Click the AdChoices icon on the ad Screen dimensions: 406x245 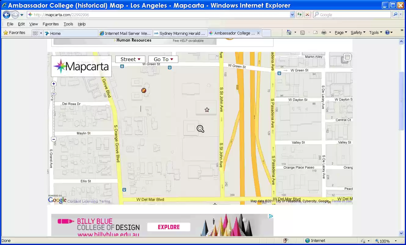(x=271, y=216)
